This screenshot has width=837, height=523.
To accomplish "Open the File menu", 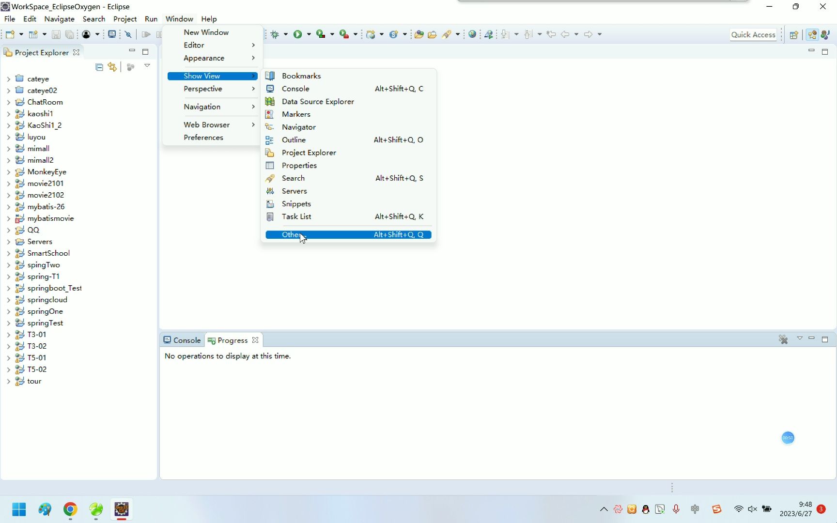I will coord(10,19).
